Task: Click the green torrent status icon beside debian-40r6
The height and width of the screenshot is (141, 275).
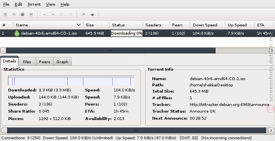Action: coord(17,33)
